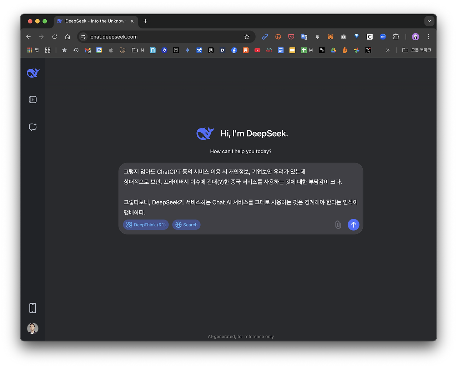Click the white C extension icon

[370, 37]
